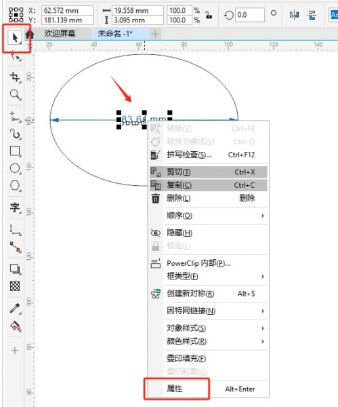
Task: Select the Pick tool arrow
Action: (15, 38)
